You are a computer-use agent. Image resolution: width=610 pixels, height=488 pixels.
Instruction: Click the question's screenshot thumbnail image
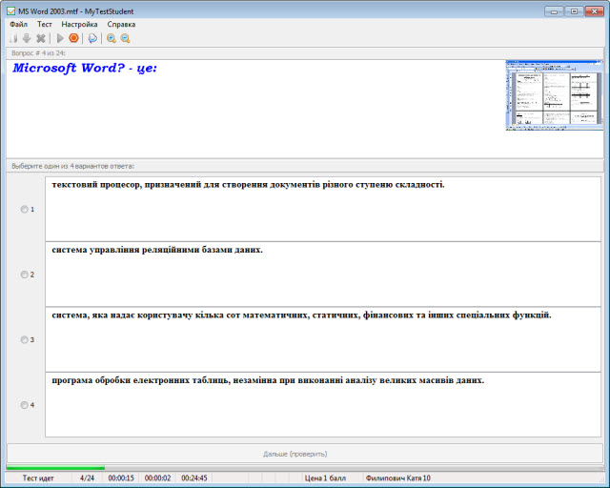tap(553, 94)
